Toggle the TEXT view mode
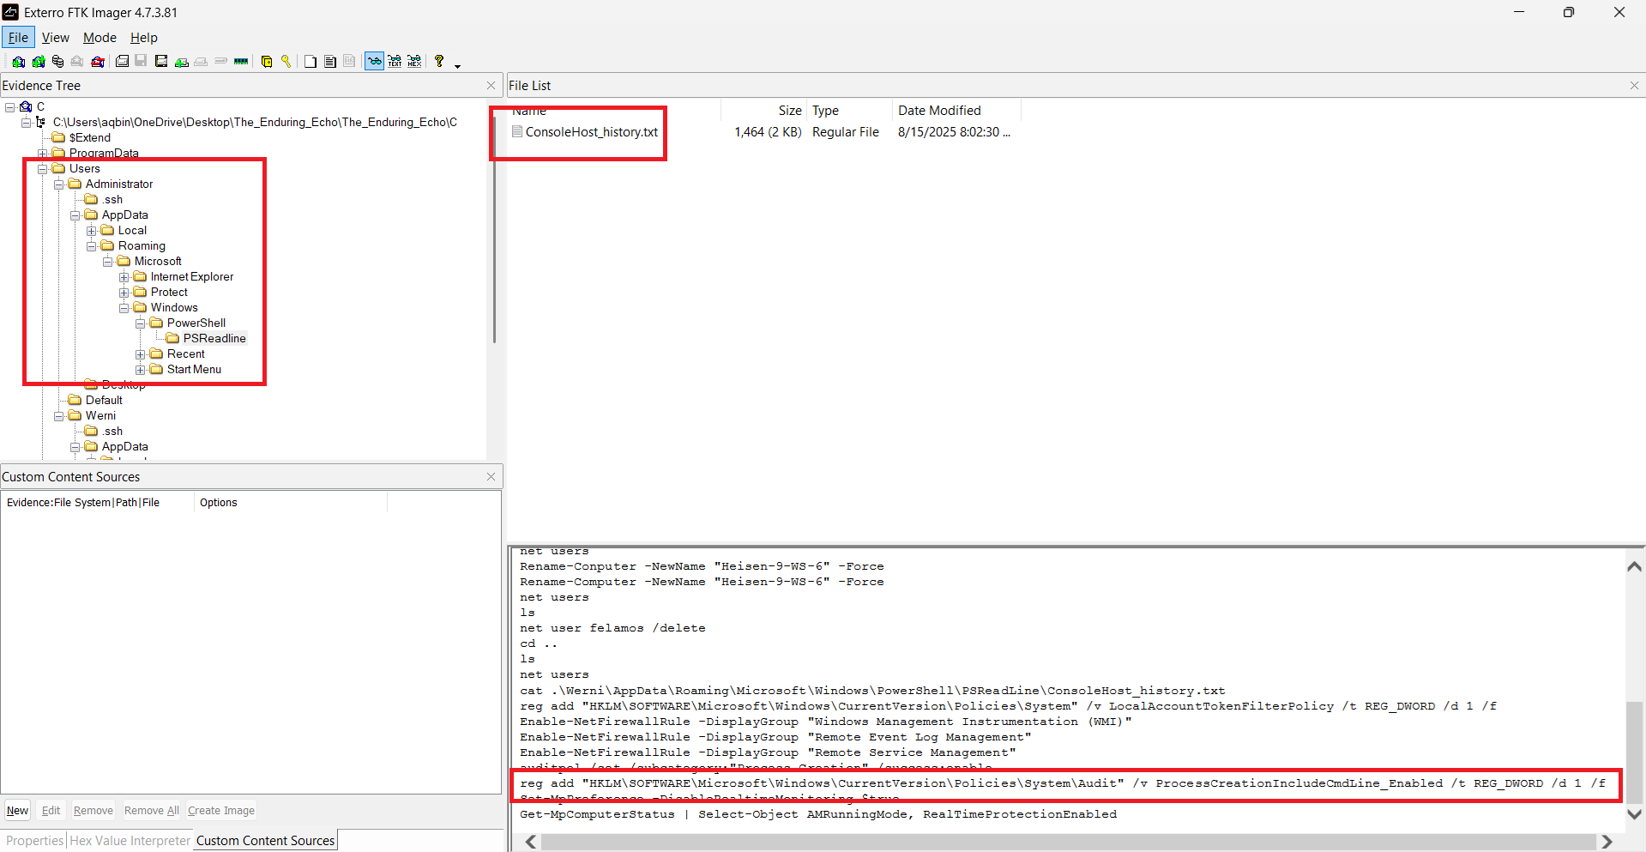The height and width of the screenshot is (852, 1646). (395, 62)
